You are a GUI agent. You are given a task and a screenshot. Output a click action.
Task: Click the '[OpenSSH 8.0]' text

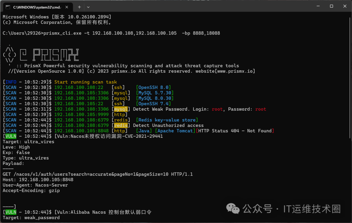coord(153,87)
